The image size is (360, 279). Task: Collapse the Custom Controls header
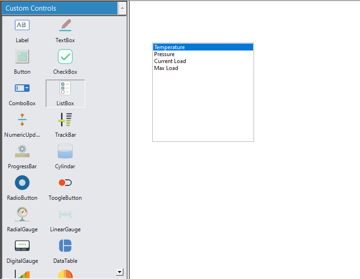coord(60,8)
